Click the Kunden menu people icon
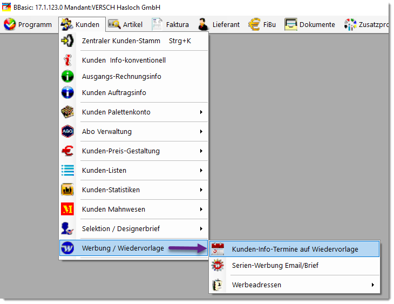Screen dimensions: 394x304 click(x=67, y=24)
